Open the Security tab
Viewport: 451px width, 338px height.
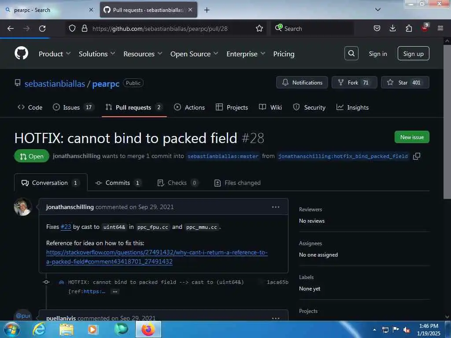[x=309, y=107]
